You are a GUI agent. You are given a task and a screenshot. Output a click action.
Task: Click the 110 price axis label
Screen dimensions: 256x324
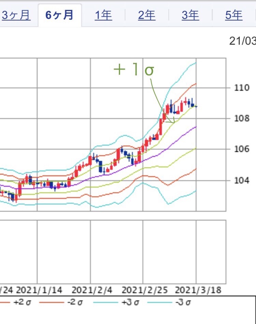[242, 88]
